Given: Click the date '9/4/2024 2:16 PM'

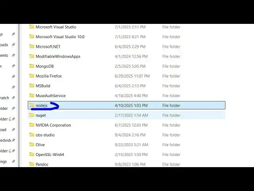Looking at the screenshot, I should 130,135.
